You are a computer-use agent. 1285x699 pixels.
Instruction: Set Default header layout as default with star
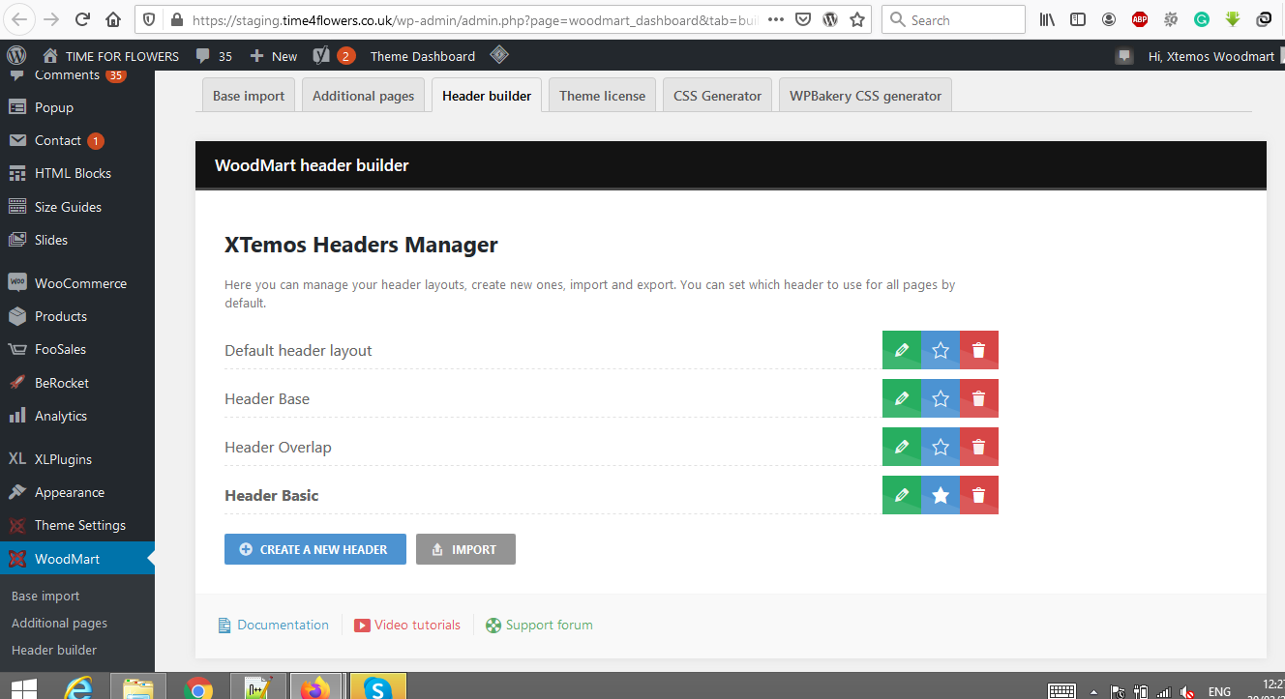tap(941, 350)
